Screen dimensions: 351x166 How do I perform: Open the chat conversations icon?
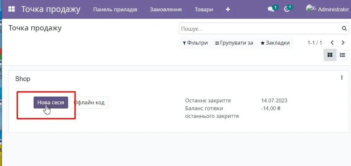(x=271, y=9)
